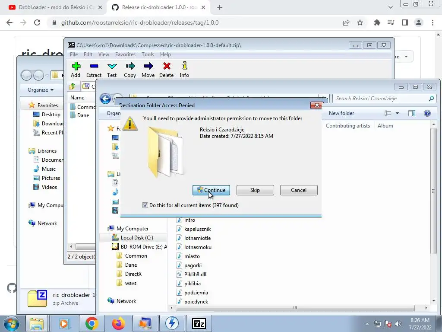Open the 7-Zip Help menu

(x=165, y=54)
